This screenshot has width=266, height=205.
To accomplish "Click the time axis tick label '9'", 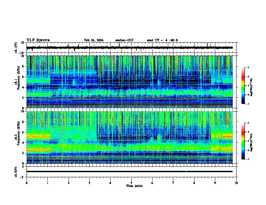I will (215, 183).
